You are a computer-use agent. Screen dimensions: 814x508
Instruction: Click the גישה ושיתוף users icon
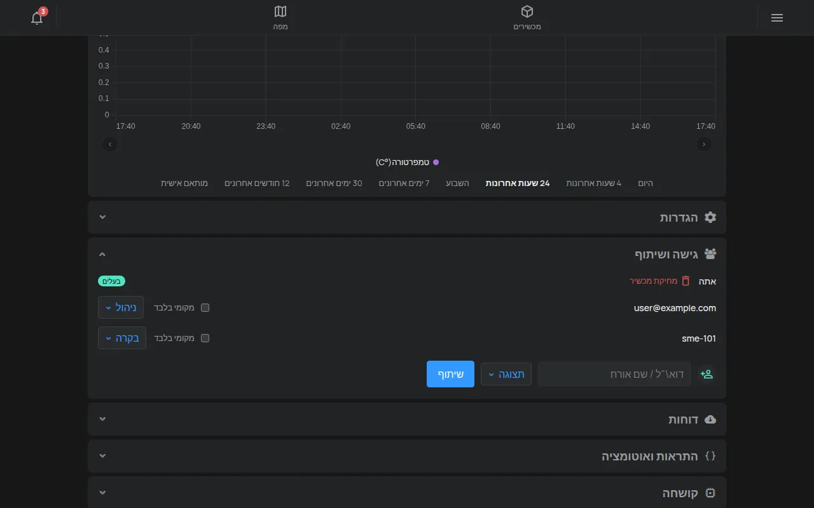click(710, 254)
